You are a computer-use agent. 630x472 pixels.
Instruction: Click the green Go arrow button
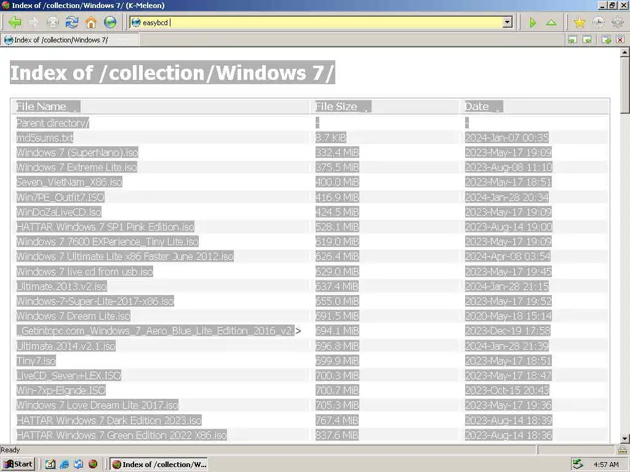pos(532,23)
